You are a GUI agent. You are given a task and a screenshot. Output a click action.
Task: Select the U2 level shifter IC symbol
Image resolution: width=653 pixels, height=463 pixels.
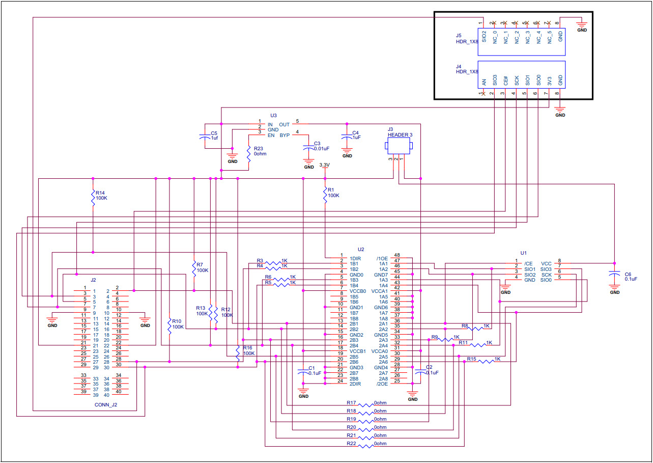pyautogui.click(x=366, y=321)
